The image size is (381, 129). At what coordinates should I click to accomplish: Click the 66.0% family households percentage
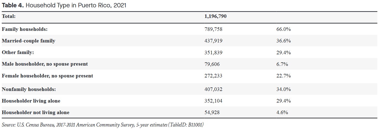[x=283, y=29]
